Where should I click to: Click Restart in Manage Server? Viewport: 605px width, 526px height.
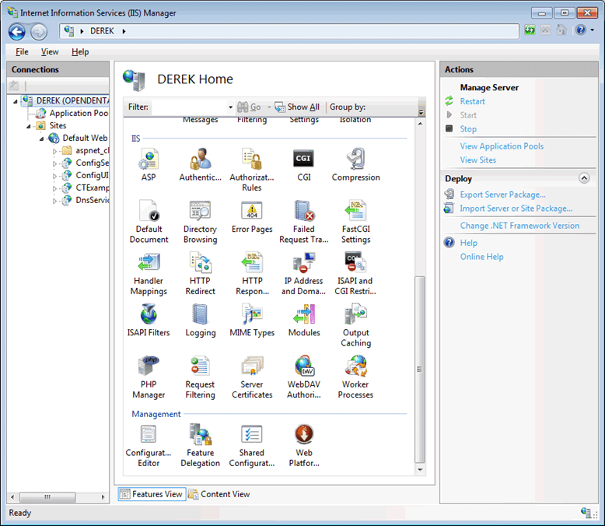tap(472, 102)
